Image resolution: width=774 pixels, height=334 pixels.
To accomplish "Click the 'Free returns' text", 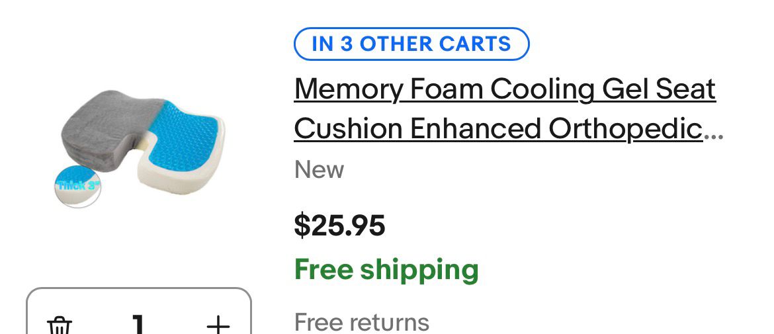I will pos(361,322).
